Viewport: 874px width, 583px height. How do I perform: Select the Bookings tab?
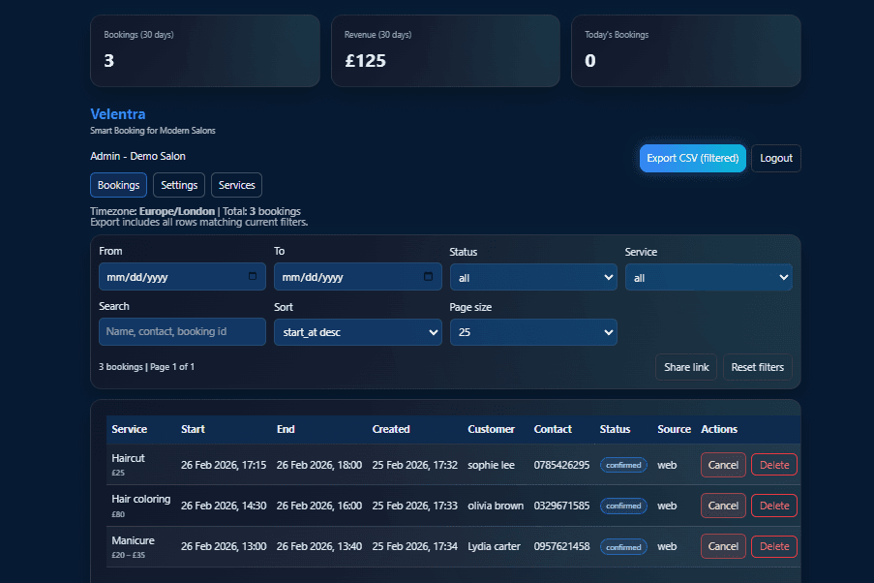click(119, 185)
